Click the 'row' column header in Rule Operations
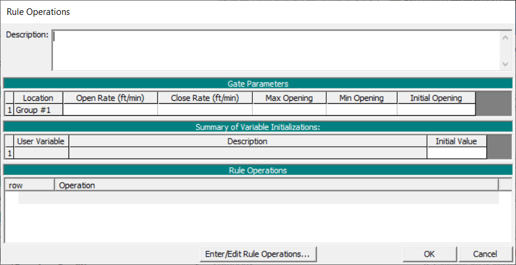The height and width of the screenshot is (265, 516). pos(30,186)
